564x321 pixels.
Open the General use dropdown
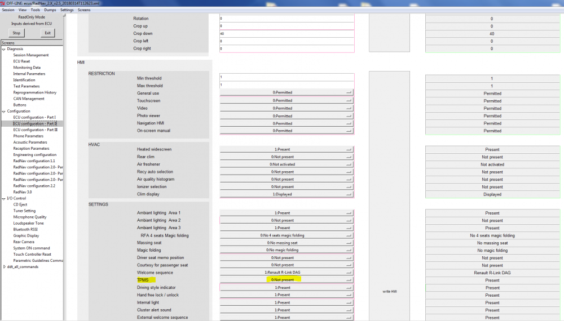(x=287, y=92)
